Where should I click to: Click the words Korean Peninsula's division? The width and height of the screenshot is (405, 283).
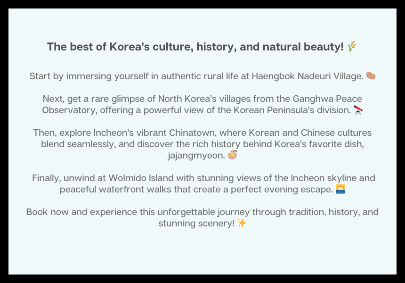point(292,110)
